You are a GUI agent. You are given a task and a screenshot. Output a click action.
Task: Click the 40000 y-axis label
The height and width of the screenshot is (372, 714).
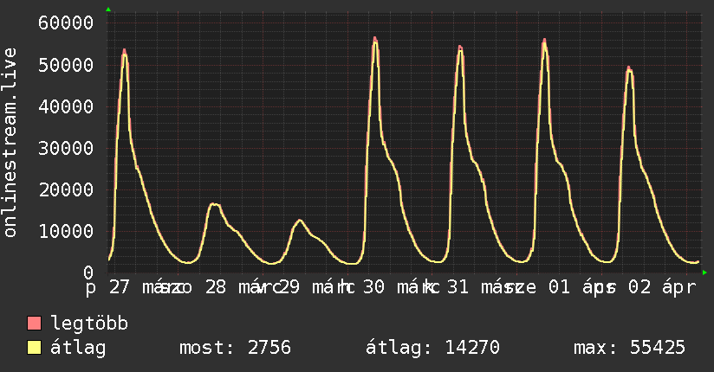coord(66,107)
